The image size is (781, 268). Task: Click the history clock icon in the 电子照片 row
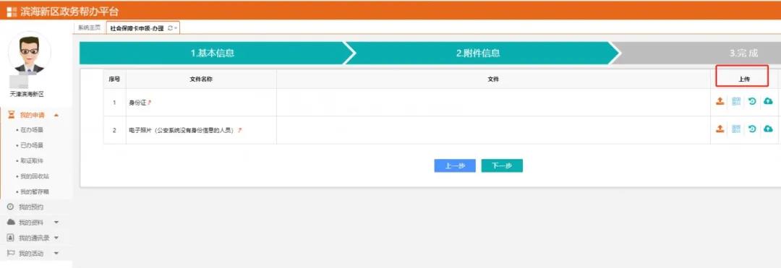[x=752, y=129]
